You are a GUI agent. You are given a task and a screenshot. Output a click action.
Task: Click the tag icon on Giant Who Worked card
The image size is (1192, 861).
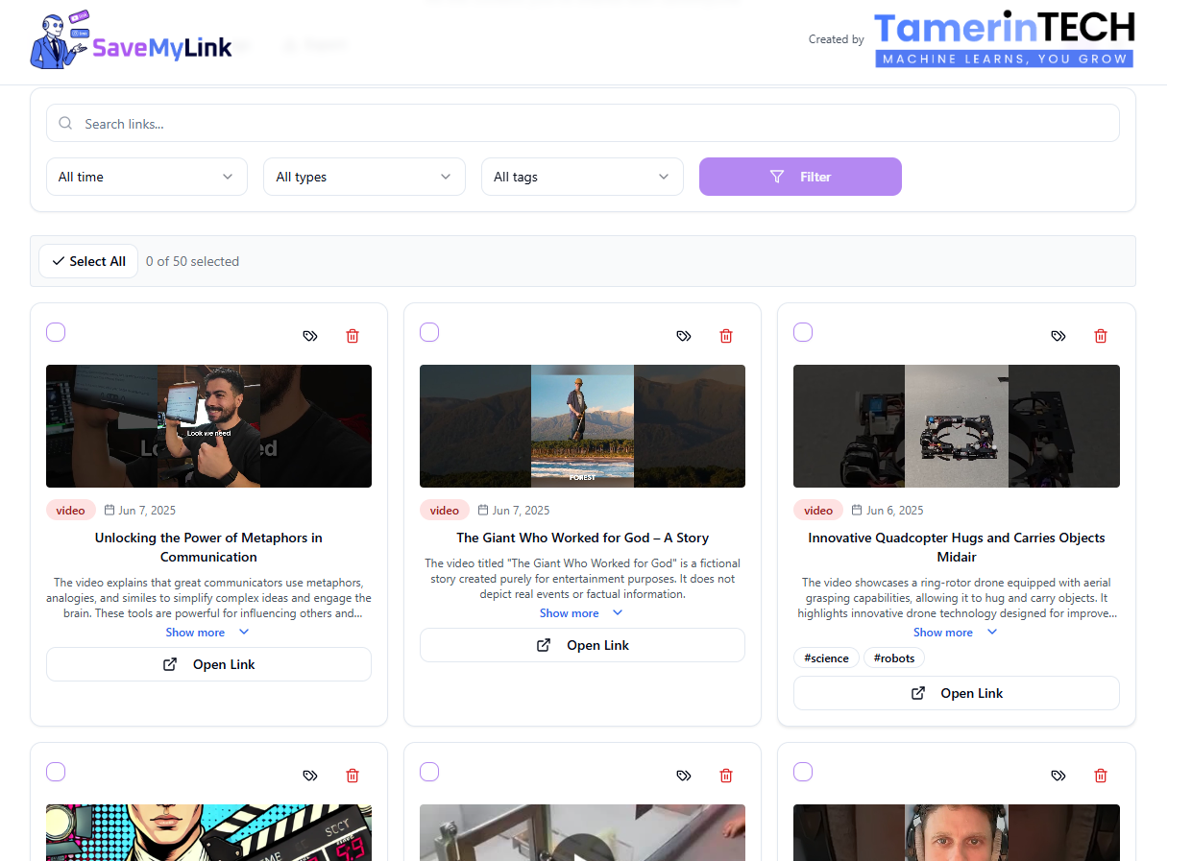click(x=683, y=336)
